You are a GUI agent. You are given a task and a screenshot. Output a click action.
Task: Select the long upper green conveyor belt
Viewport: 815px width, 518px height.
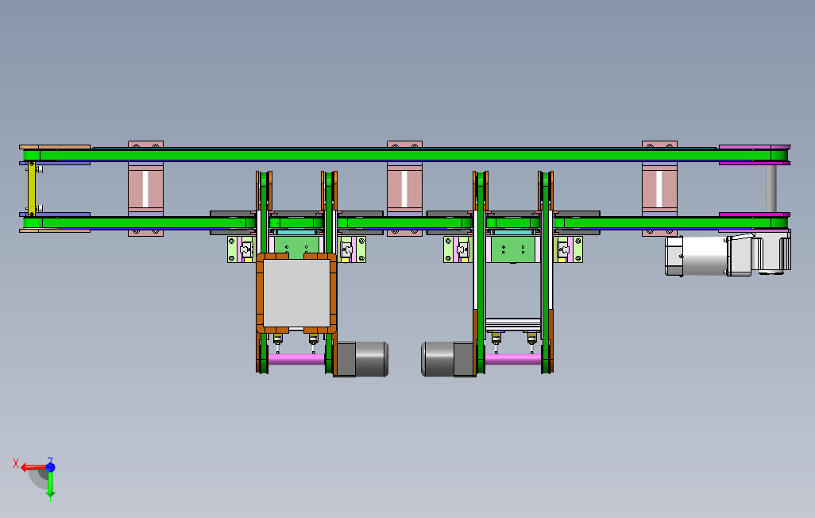point(405,155)
